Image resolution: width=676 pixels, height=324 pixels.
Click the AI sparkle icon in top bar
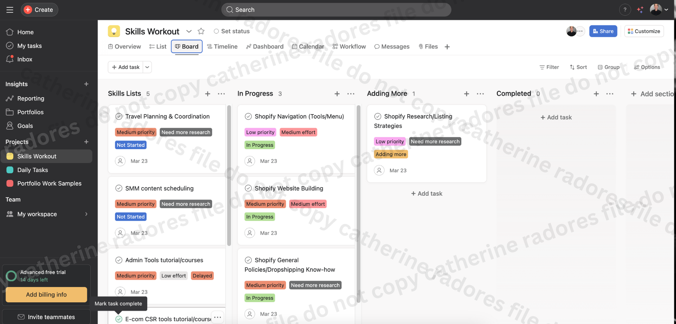pos(640,10)
